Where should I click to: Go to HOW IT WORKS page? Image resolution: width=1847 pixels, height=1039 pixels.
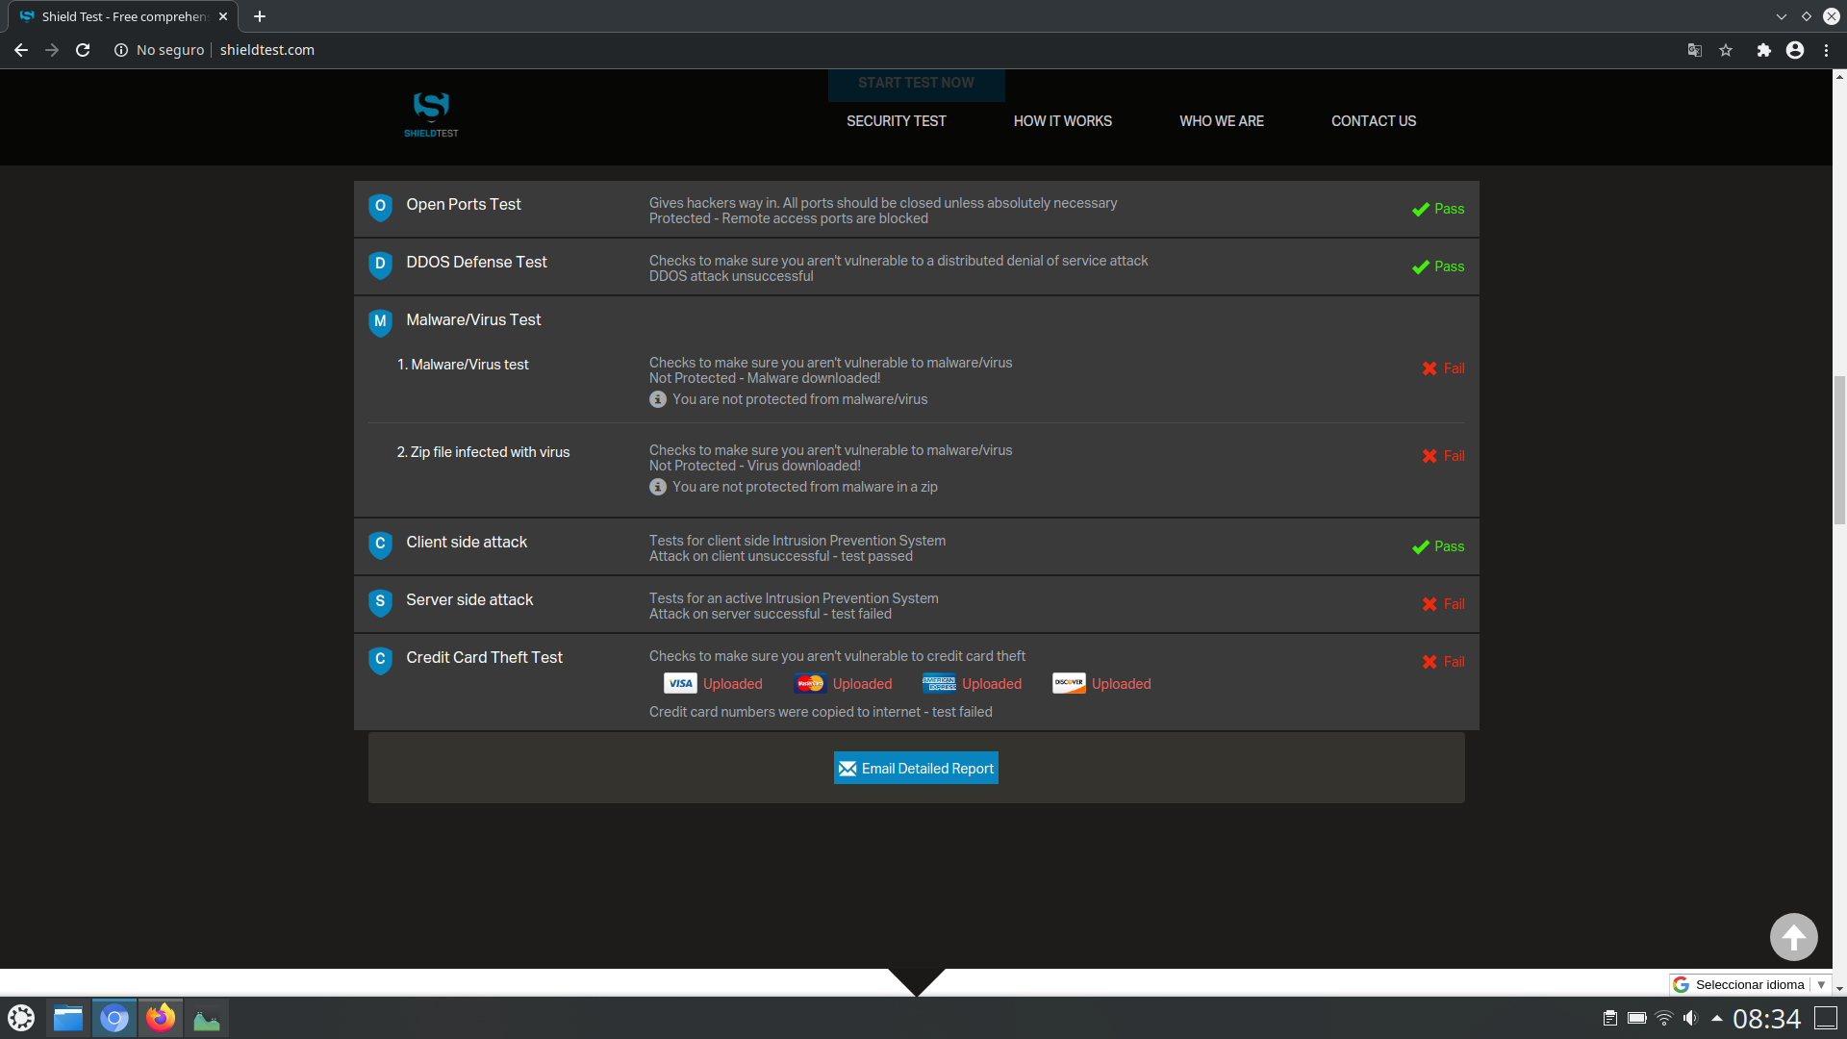1062,121
